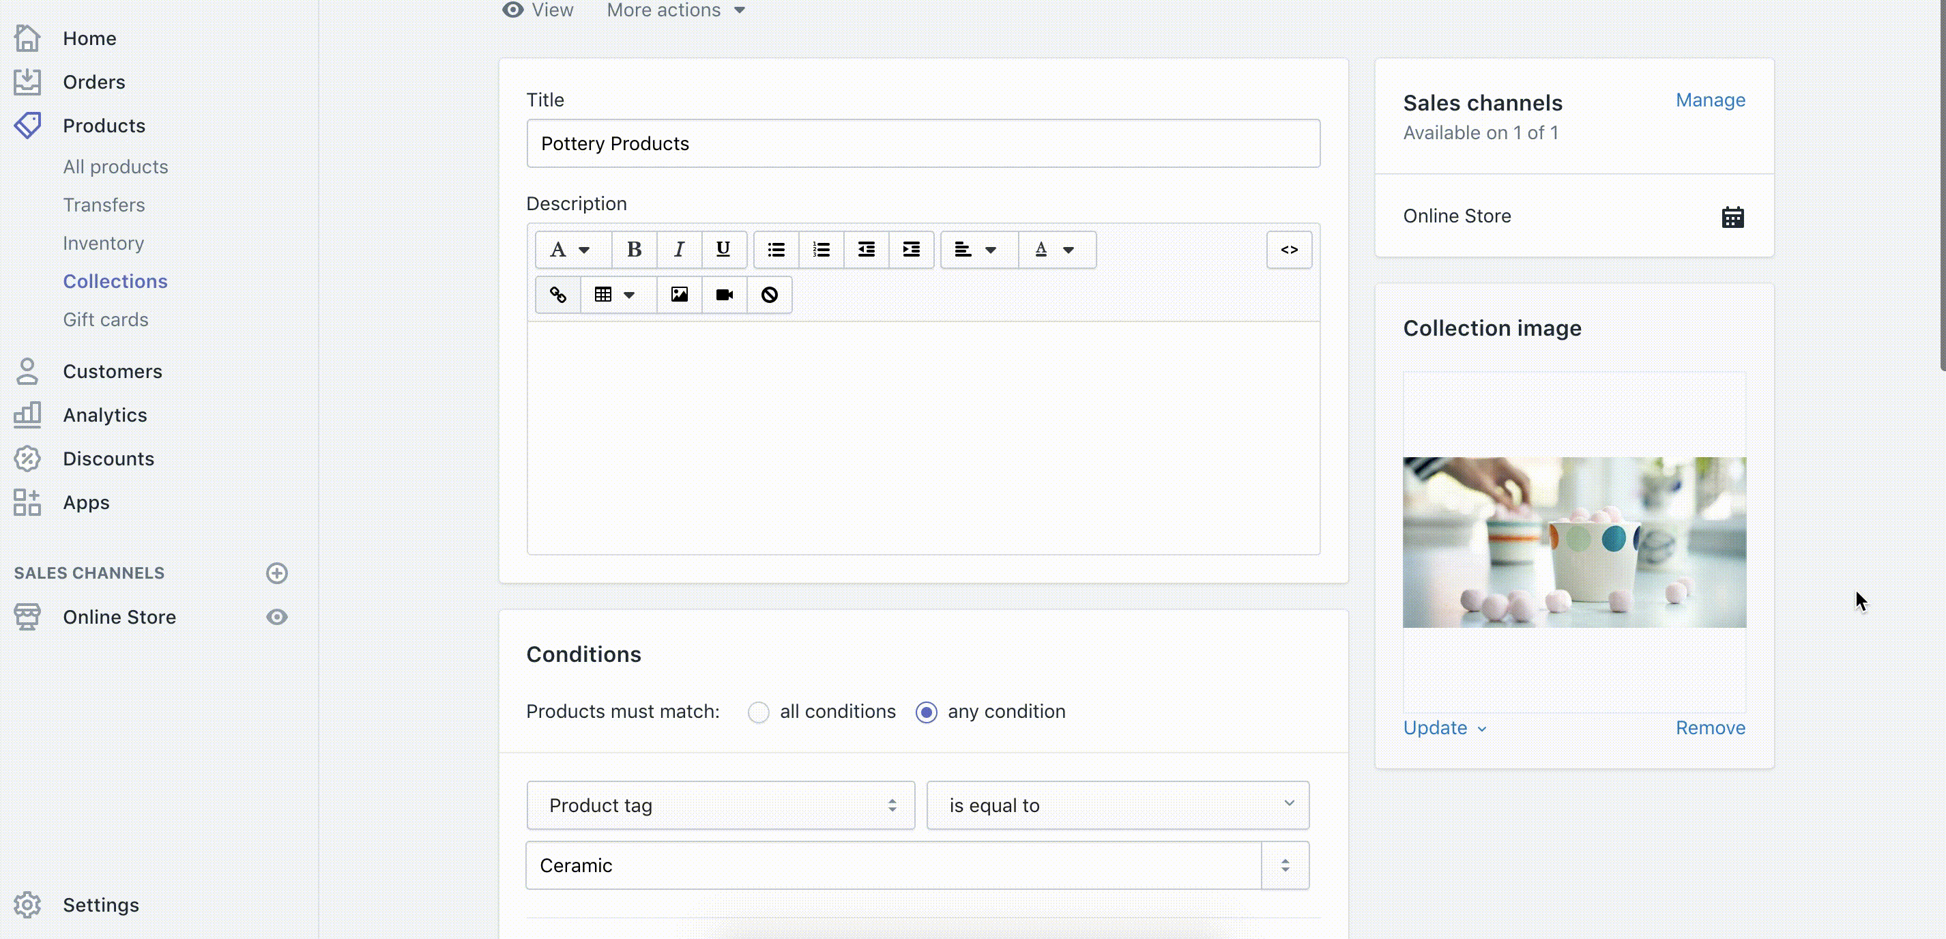Toggle bold formatting
The image size is (1946, 939).
click(634, 249)
